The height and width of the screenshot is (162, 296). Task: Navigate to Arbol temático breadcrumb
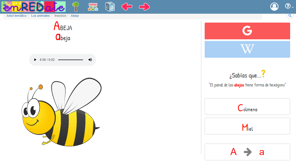16,16
